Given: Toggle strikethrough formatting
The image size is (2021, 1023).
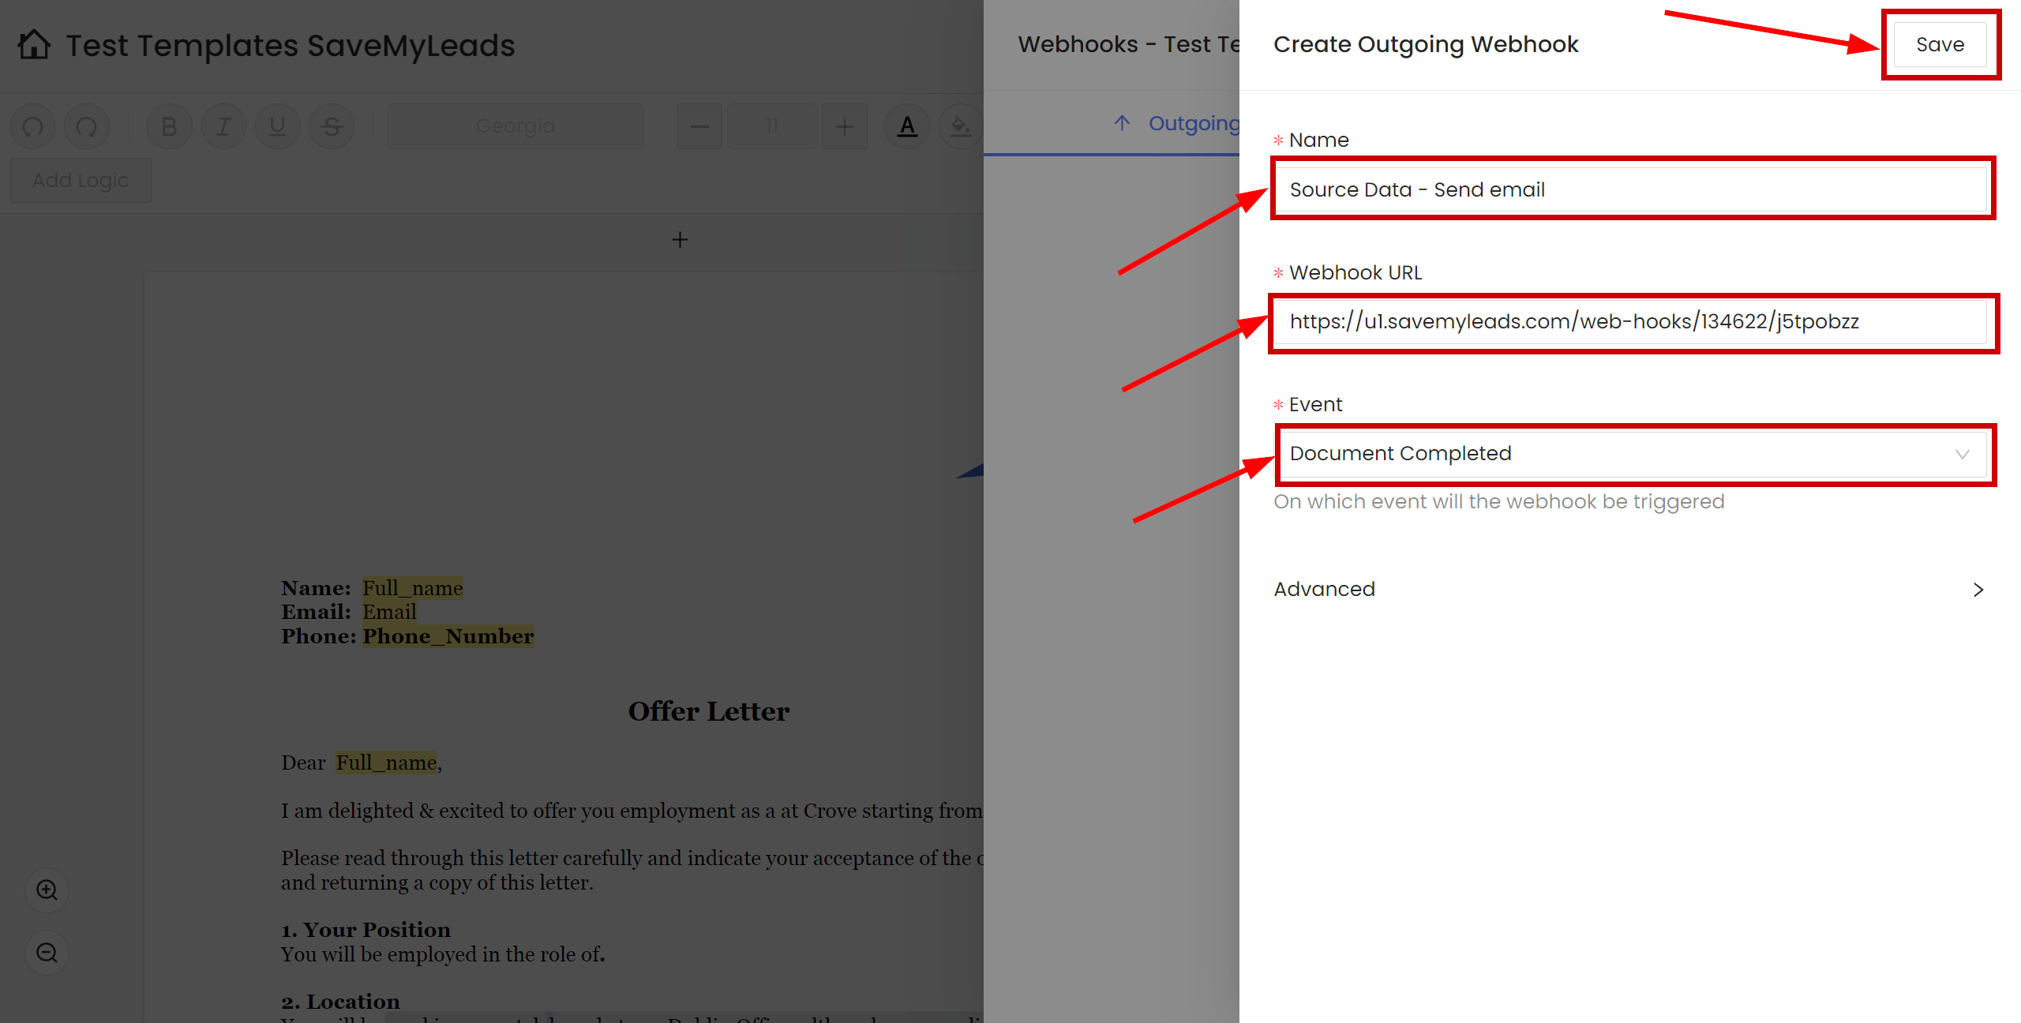Looking at the screenshot, I should [332, 126].
